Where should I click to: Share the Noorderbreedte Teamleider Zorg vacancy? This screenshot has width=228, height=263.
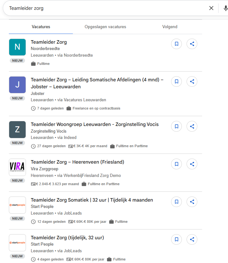[192, 44]
